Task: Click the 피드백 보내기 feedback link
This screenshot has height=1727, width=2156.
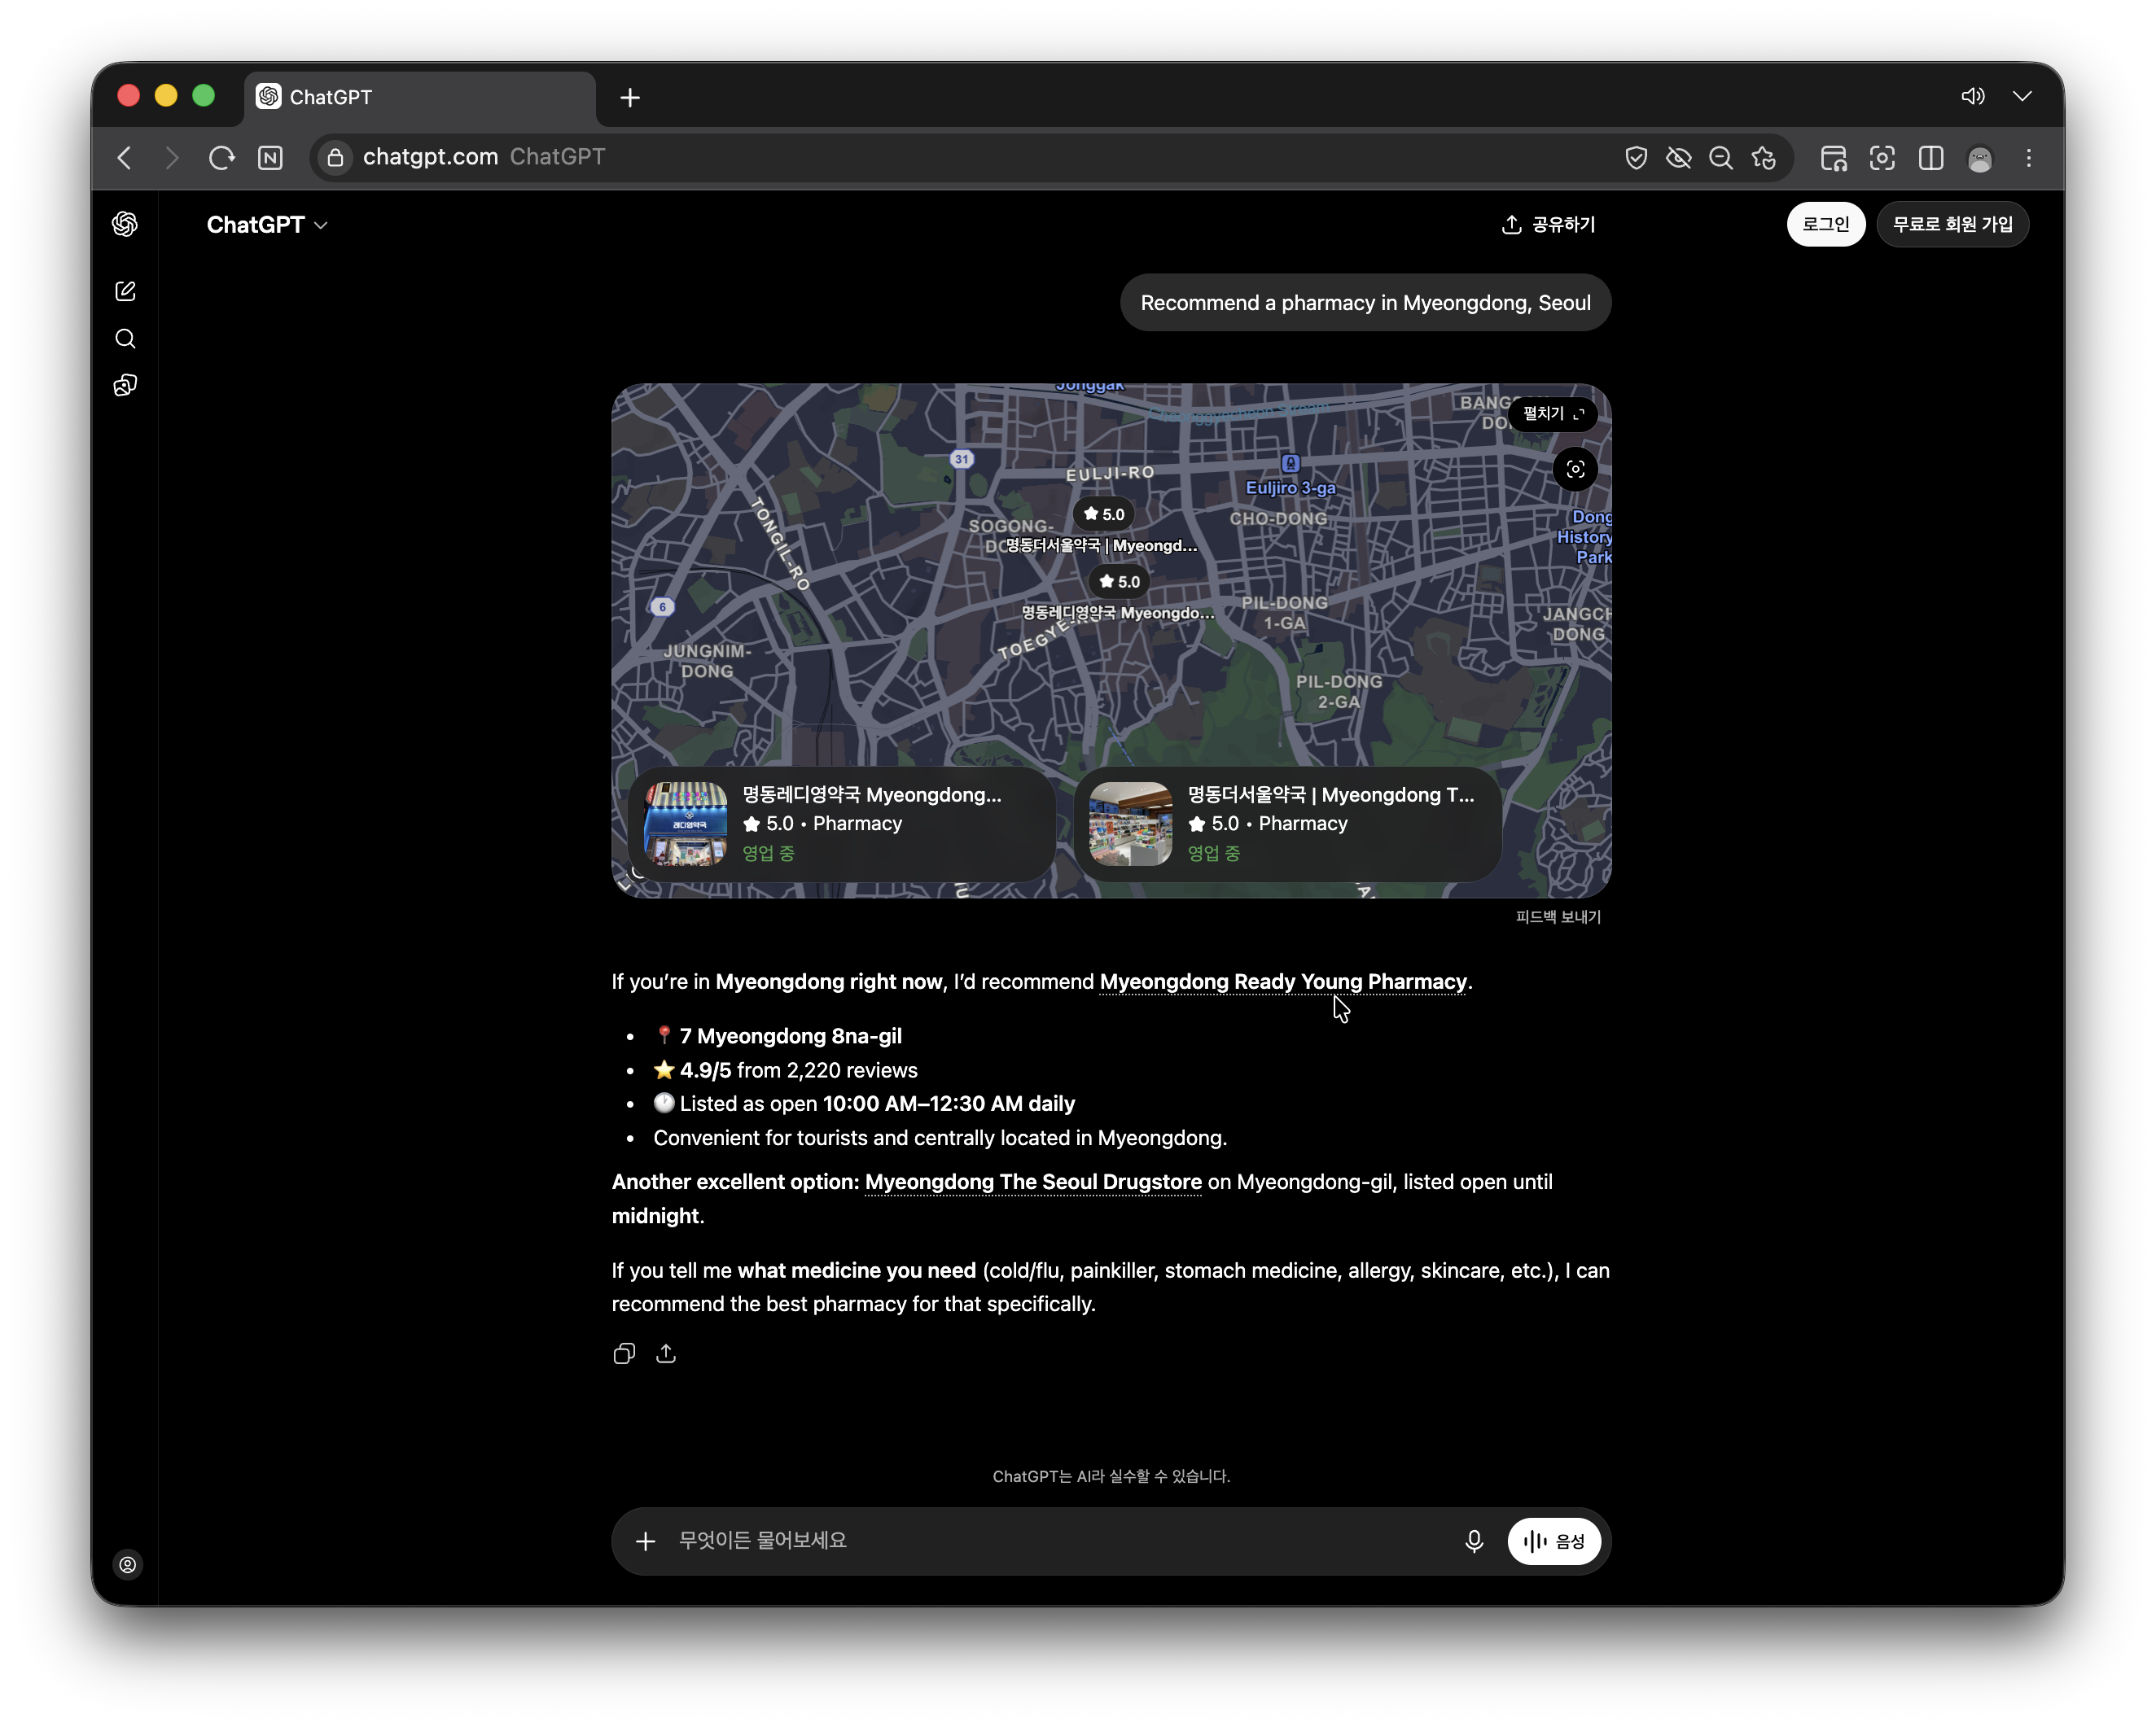Action: [x=1558, y=916]
